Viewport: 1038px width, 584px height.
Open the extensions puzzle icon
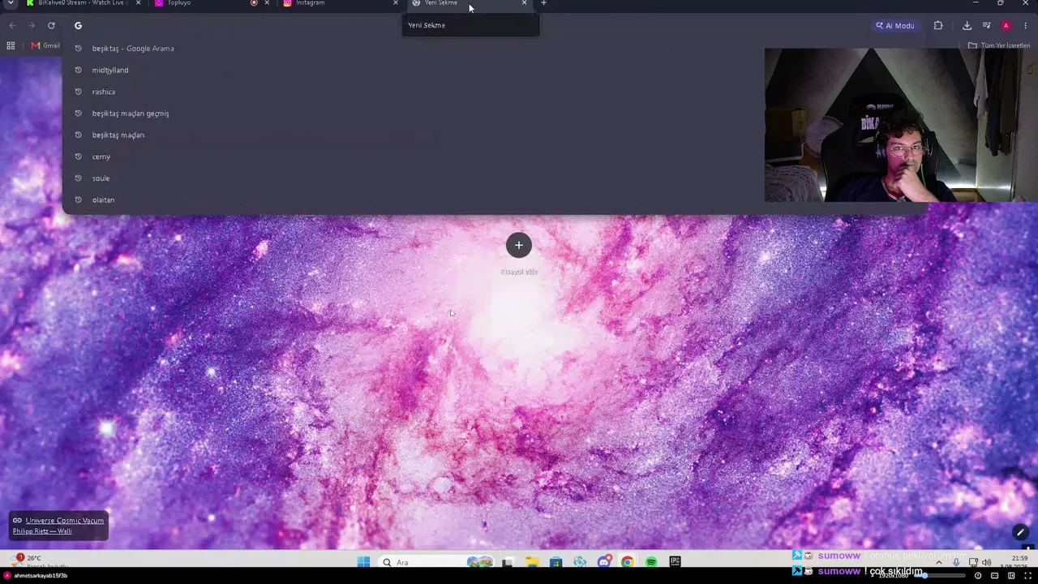click(938, 26)
